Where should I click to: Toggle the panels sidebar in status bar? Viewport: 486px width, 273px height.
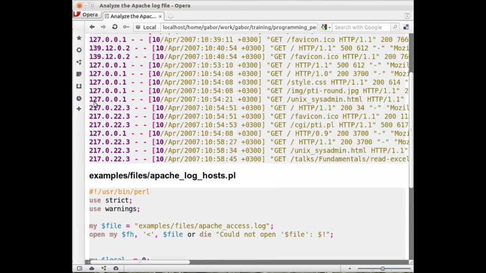pos(80,268)
